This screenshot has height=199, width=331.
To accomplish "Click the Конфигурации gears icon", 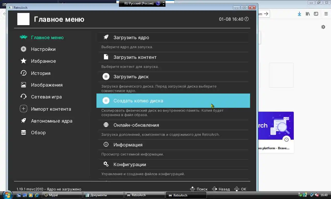I will click(x=106, y=164).
